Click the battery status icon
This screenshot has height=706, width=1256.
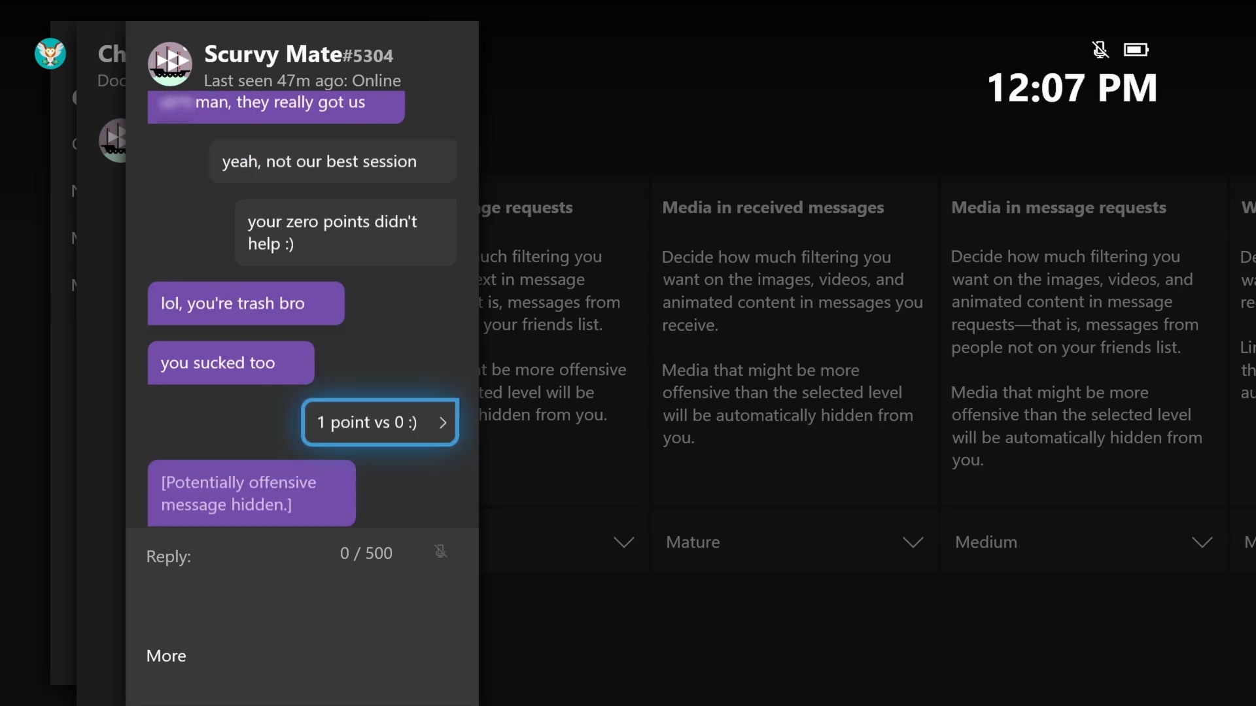tap(1136, 50)
